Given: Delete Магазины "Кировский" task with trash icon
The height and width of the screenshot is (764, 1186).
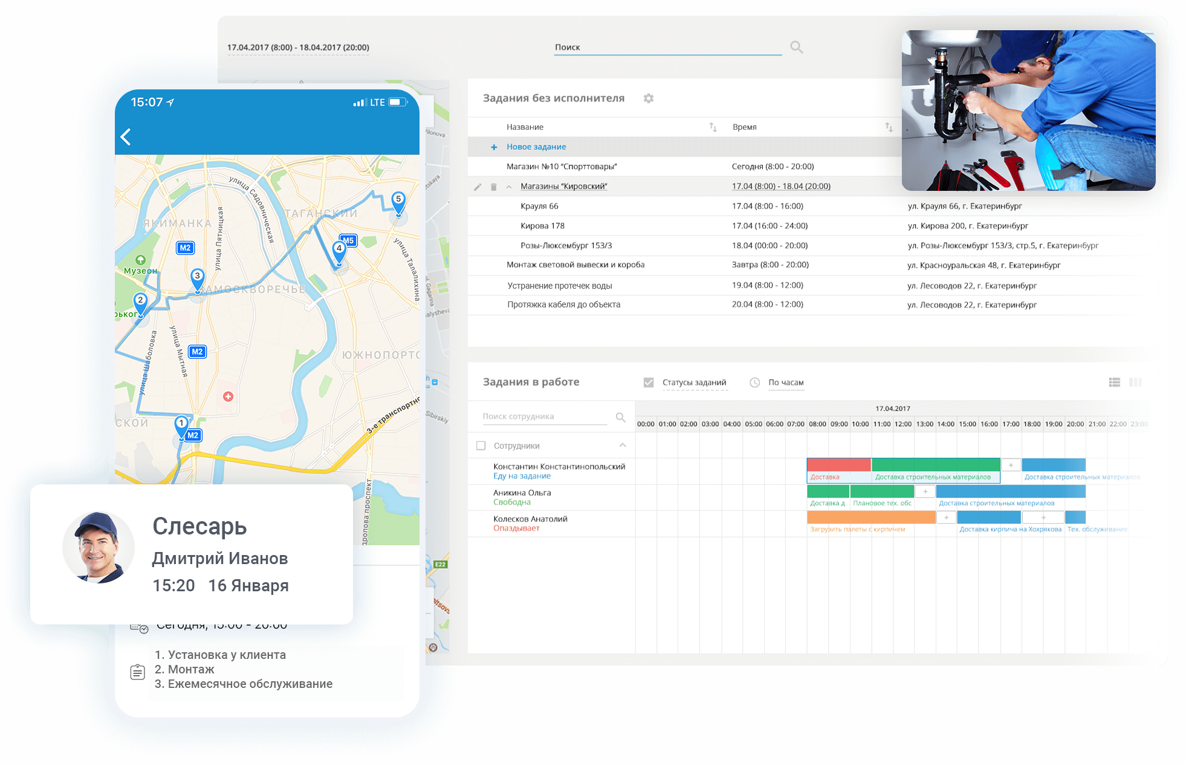Looking at the screenshot, I should [493, 187].
